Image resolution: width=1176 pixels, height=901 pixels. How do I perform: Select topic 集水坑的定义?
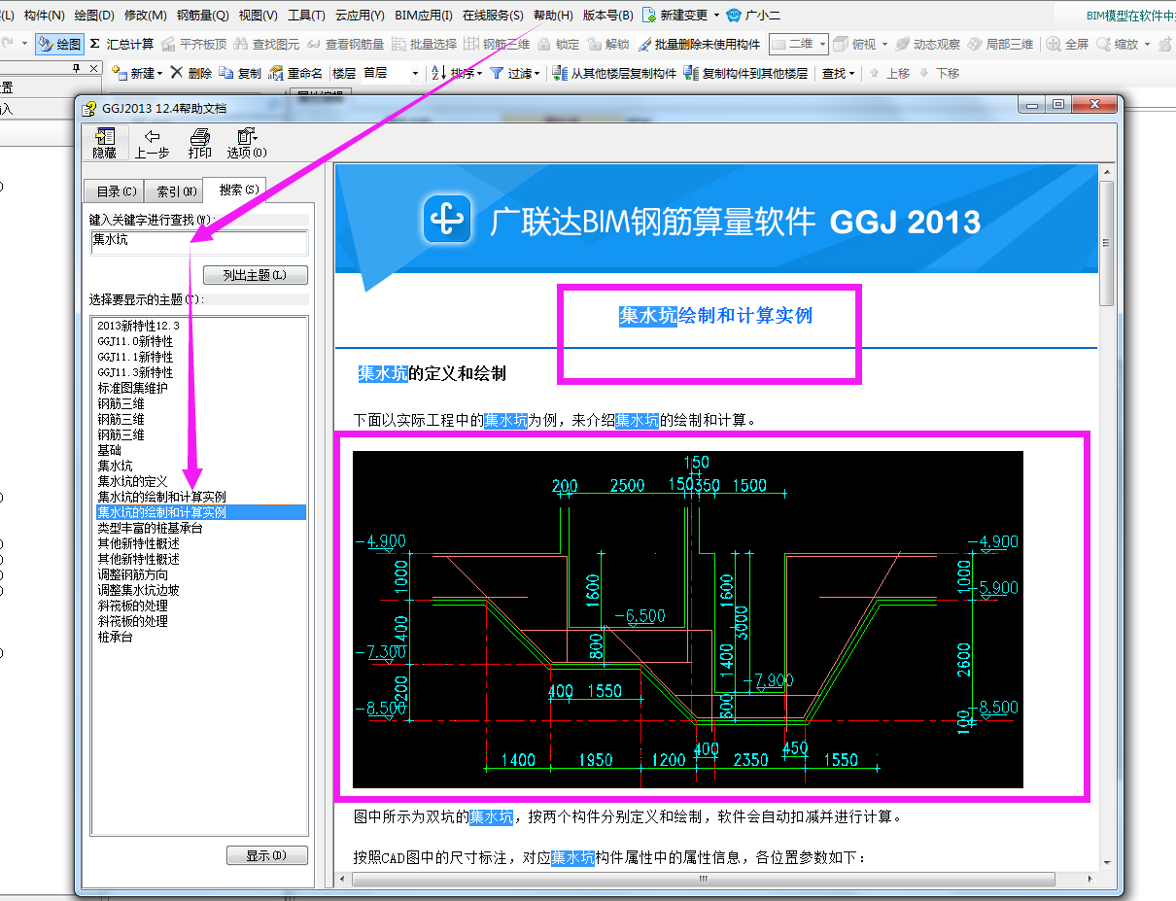click(133, 481)
